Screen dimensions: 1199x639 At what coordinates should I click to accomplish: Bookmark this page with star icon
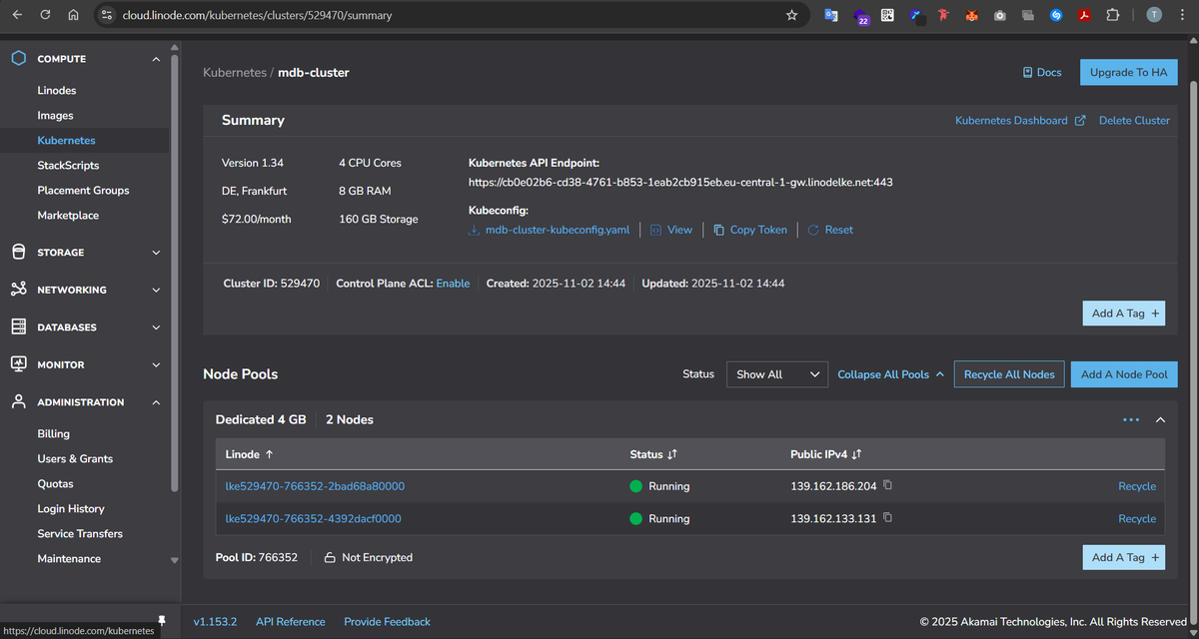[791, 15]
